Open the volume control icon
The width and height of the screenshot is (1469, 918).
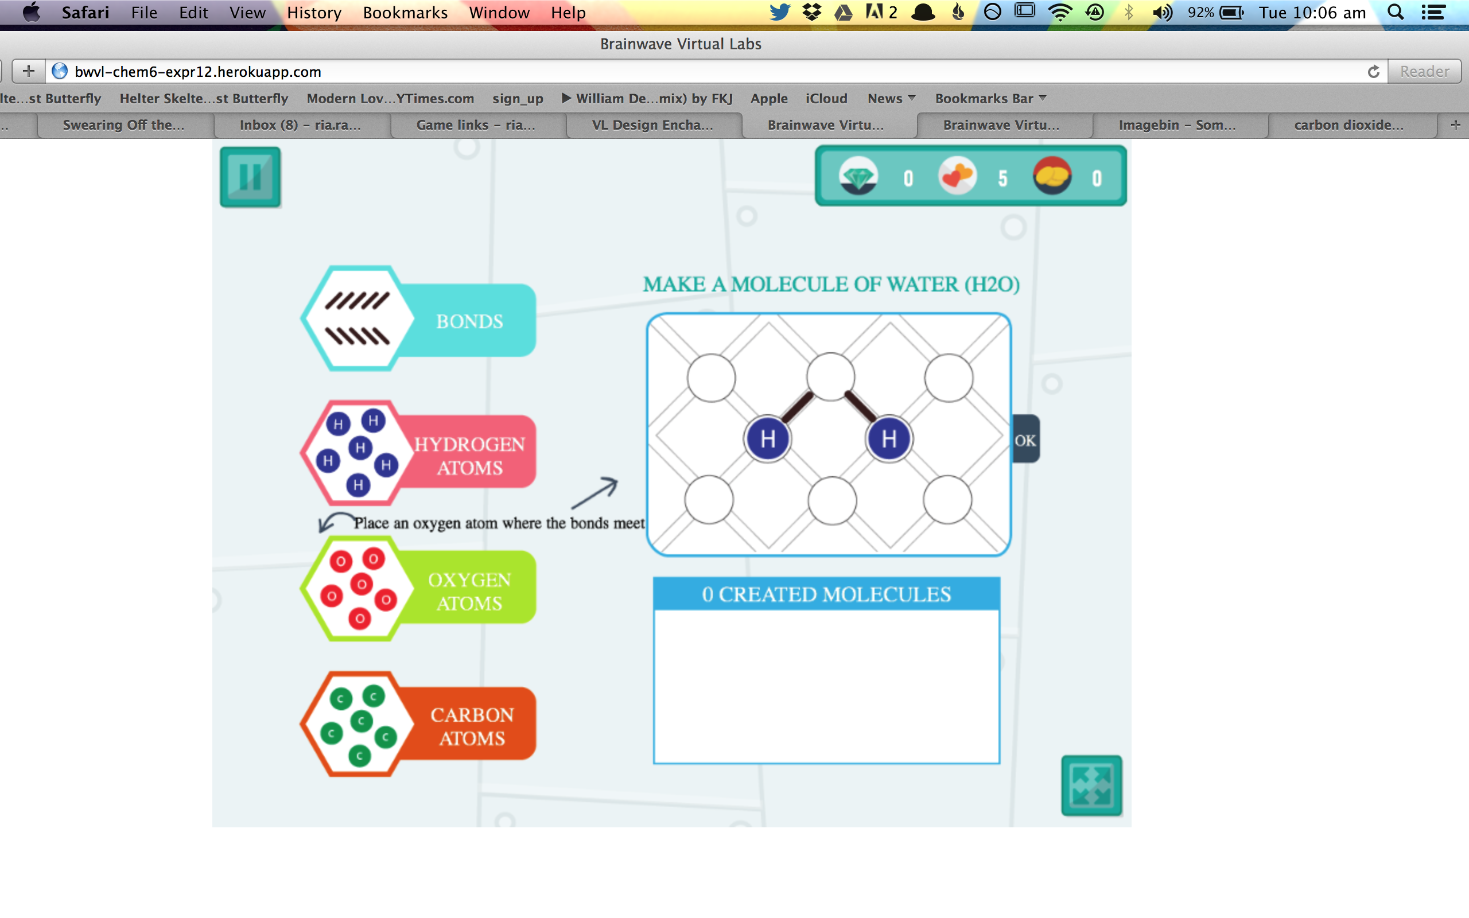(x=1162, y=12)
